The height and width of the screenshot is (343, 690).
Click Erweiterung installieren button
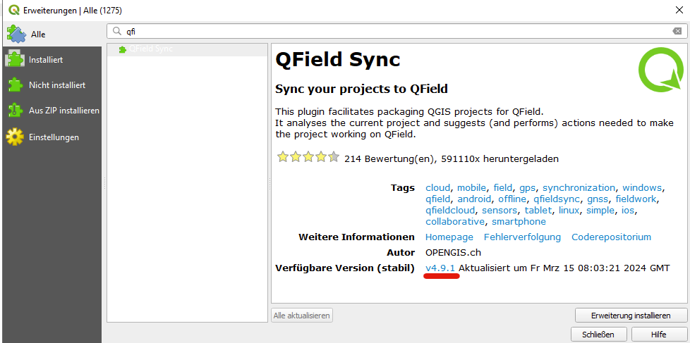(x=631, y=316)
